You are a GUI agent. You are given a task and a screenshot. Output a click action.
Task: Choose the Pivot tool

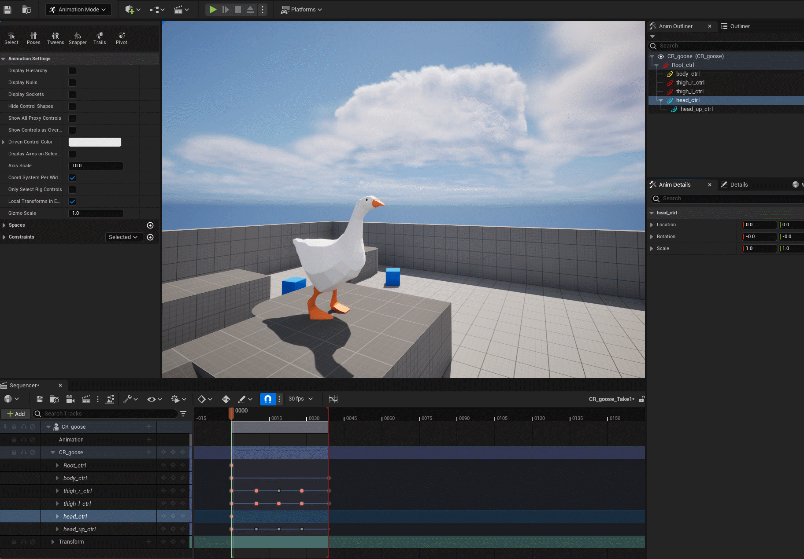(122, 38)
